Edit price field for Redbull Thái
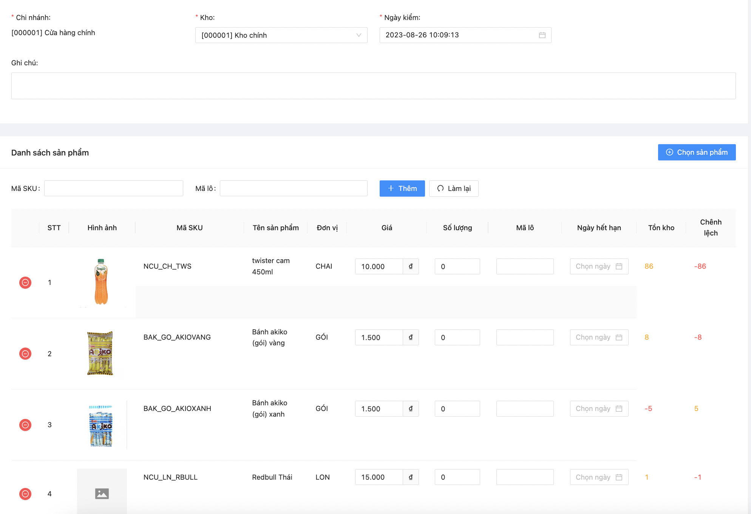The width and height of the screenshot is (751, 514). pos(379,477)
